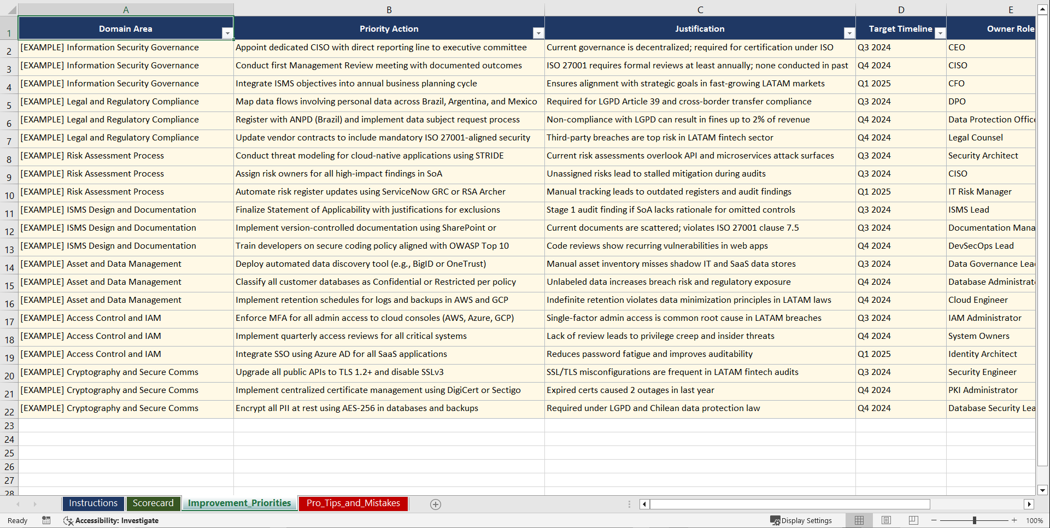The height and width of the screenshot is (528, 1050).
Task: Select Page Layout view icon
Action: [x=886, y=520]
